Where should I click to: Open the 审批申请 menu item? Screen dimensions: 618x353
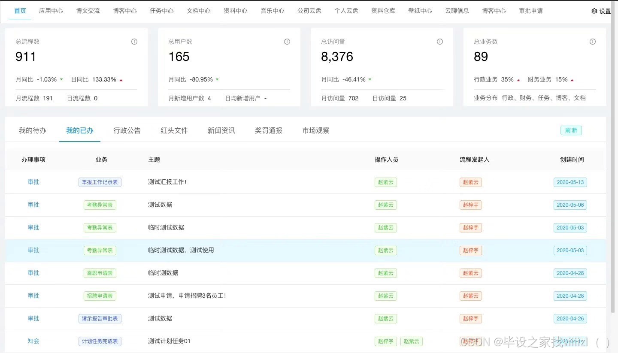pos(531,11)
